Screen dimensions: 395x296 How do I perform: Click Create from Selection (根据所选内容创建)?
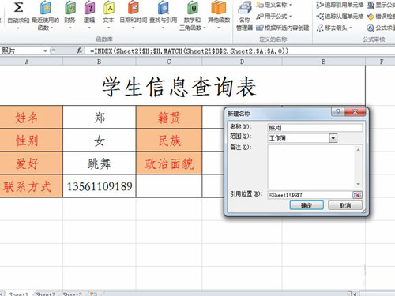click(x=282, y=28)
